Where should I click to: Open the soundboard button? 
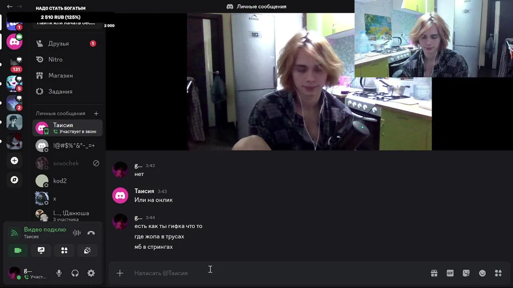coord(87,250)
